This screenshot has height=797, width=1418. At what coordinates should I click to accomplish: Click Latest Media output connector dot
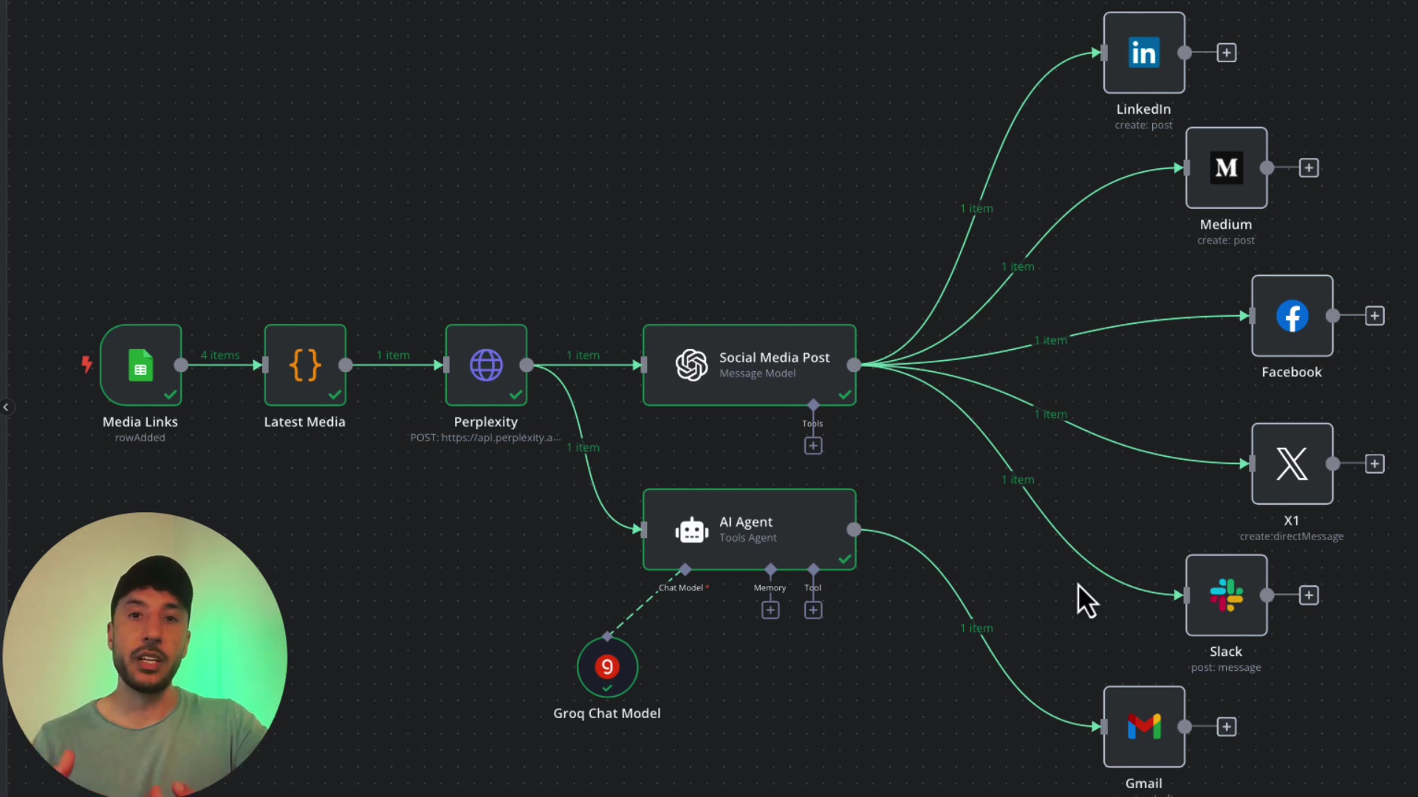click(x=345, y=365)
